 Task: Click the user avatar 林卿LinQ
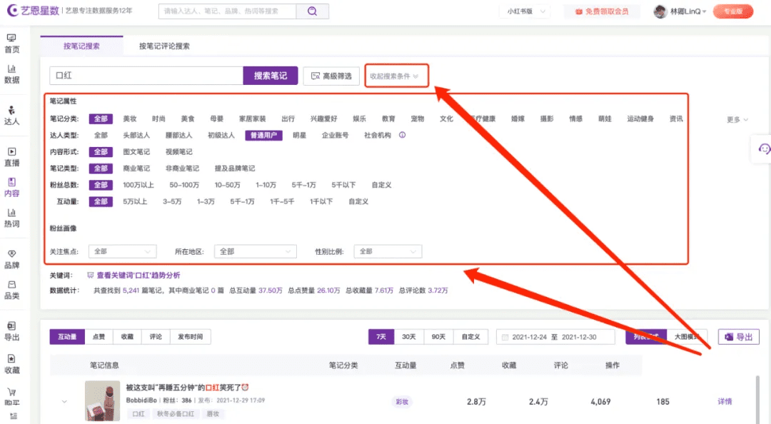pyautogui.click(x=660, y=11)
